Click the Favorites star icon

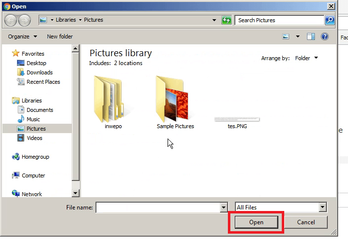coord(15,53)
